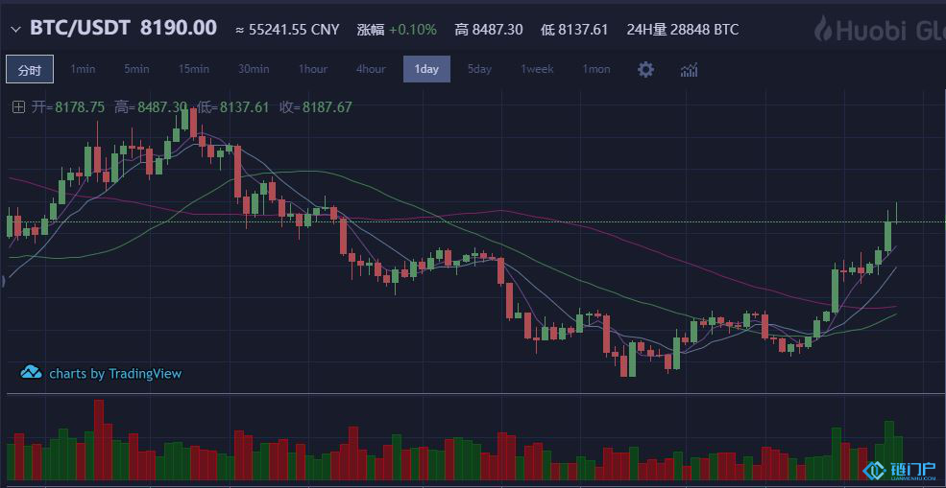
Task: Select the 1week timeframe
Action: 537,70
